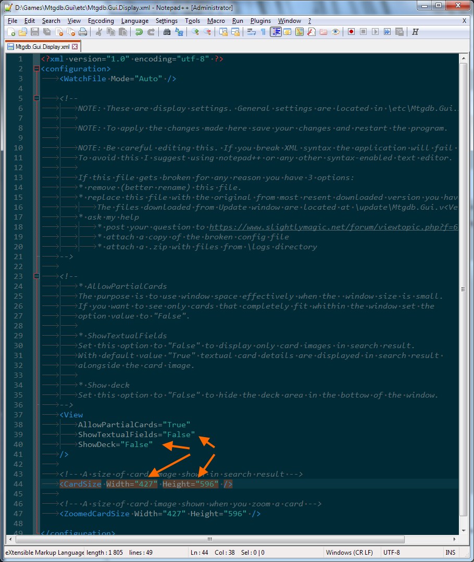Image resolution: width=474 pixels, height=562 pixels.
Task: Open the Find binoculars tool
Action: [x=167, y=32]
